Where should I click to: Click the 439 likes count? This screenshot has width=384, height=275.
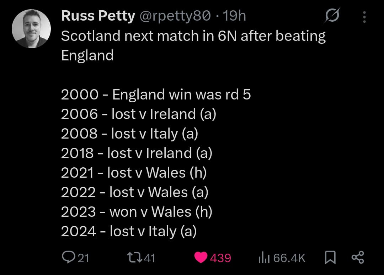(x=220, y=258)
